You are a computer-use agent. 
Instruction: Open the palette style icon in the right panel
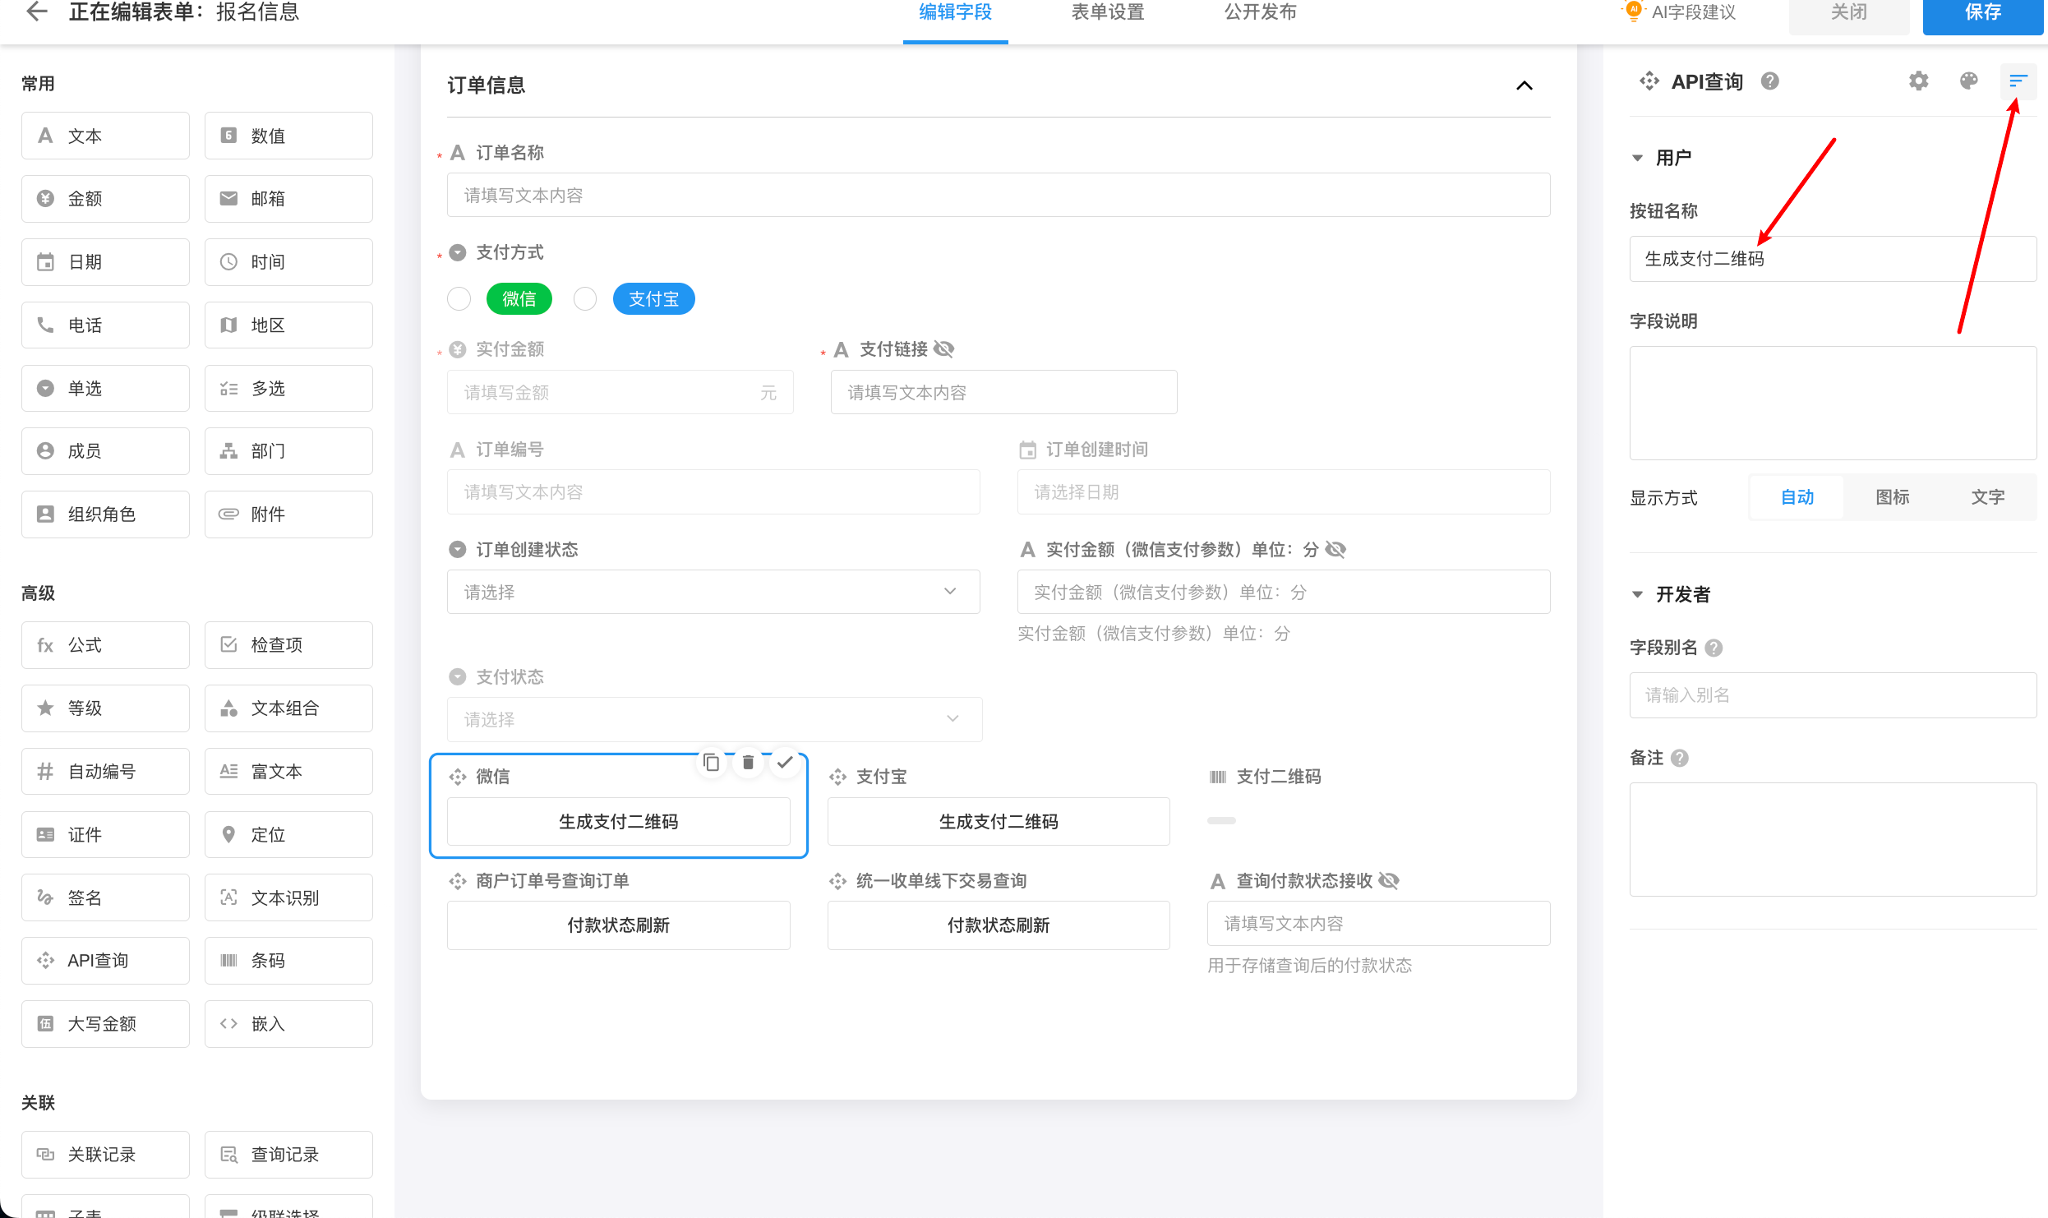tap(1968, 81)
